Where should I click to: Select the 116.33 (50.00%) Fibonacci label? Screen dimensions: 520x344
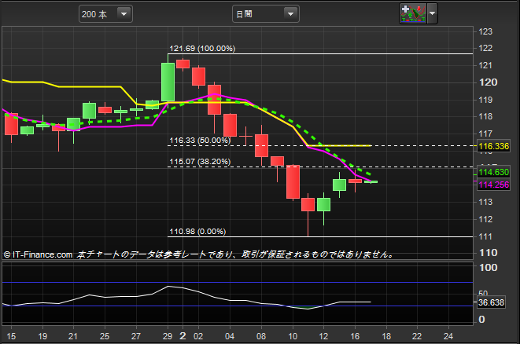pyautogui.click(x=200, y=141)
